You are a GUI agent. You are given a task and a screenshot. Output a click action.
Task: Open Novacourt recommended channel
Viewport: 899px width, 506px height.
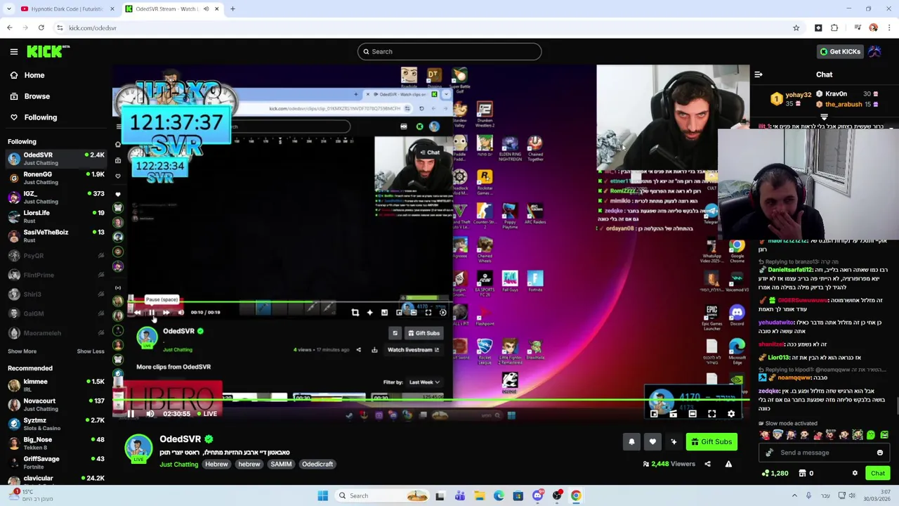pos(56,405)
